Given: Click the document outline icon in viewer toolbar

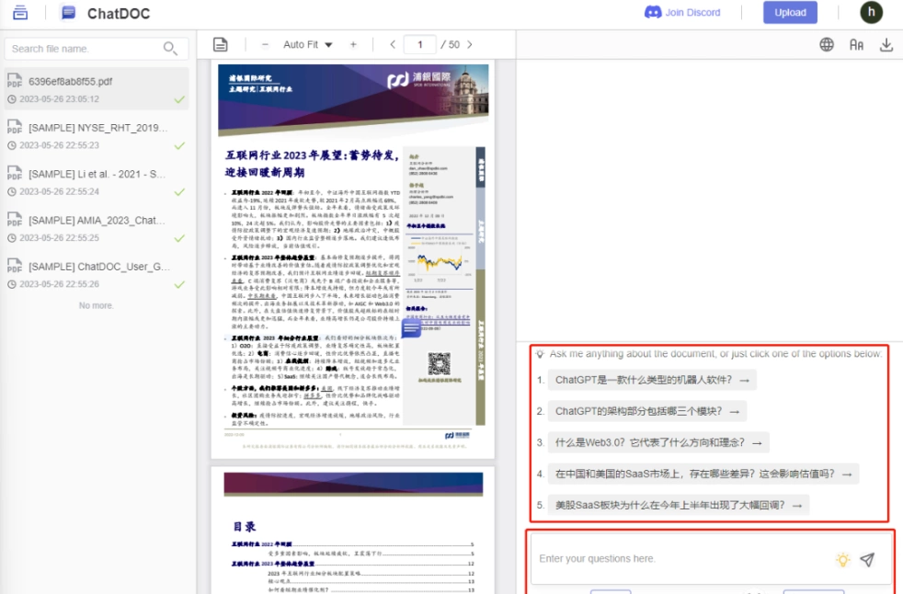Looking at the screenshot, I should [220, 44].
